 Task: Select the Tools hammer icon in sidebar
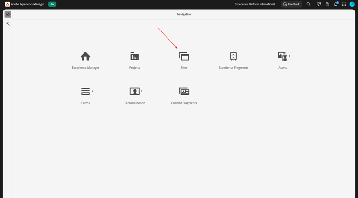coord(8,24)
